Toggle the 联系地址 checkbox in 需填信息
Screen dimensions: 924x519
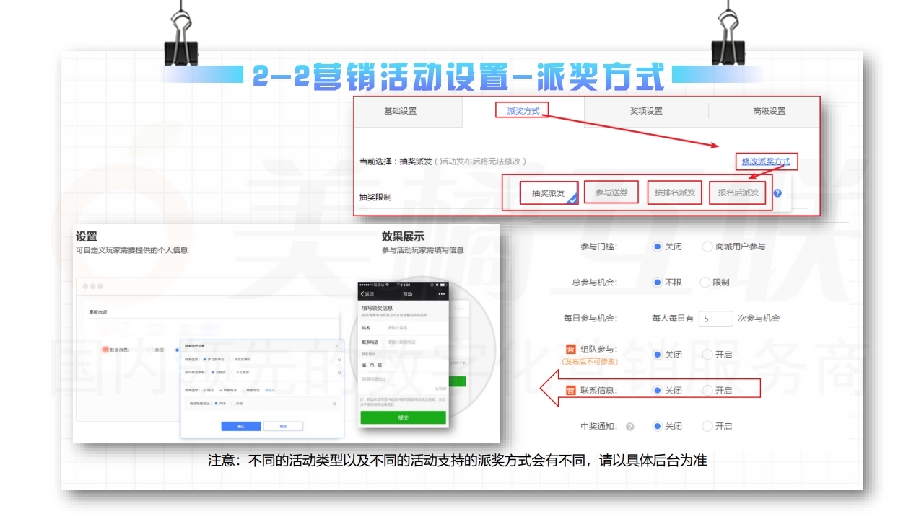click(x=243, y=390)
